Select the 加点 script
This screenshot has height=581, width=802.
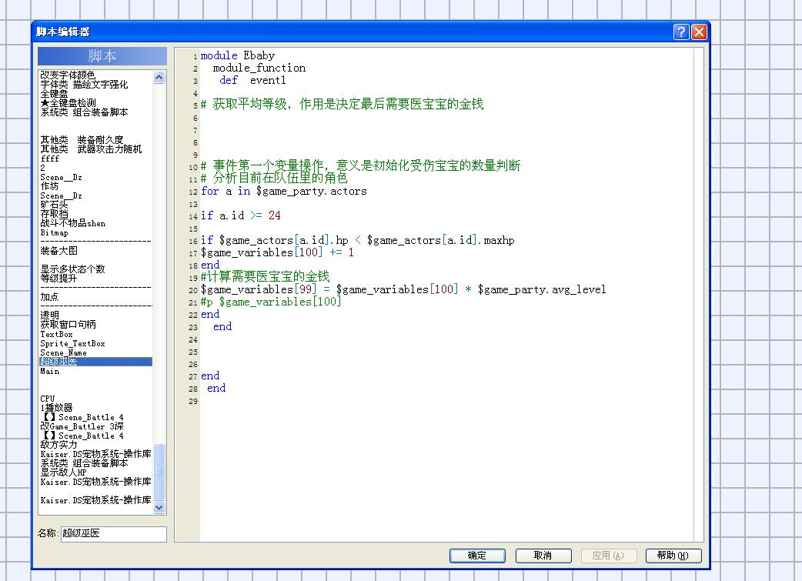point(49,296)
